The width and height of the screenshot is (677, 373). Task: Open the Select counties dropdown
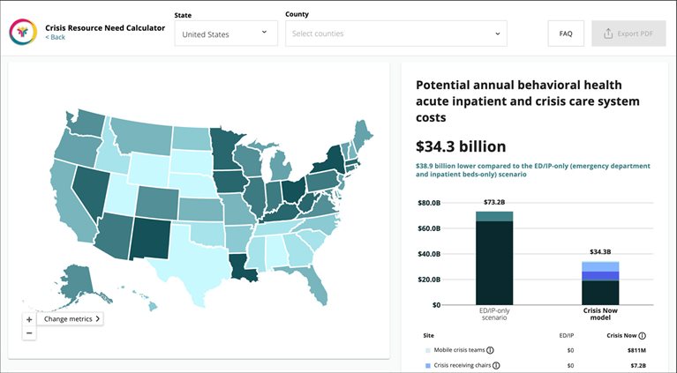(x=396, y=34)
